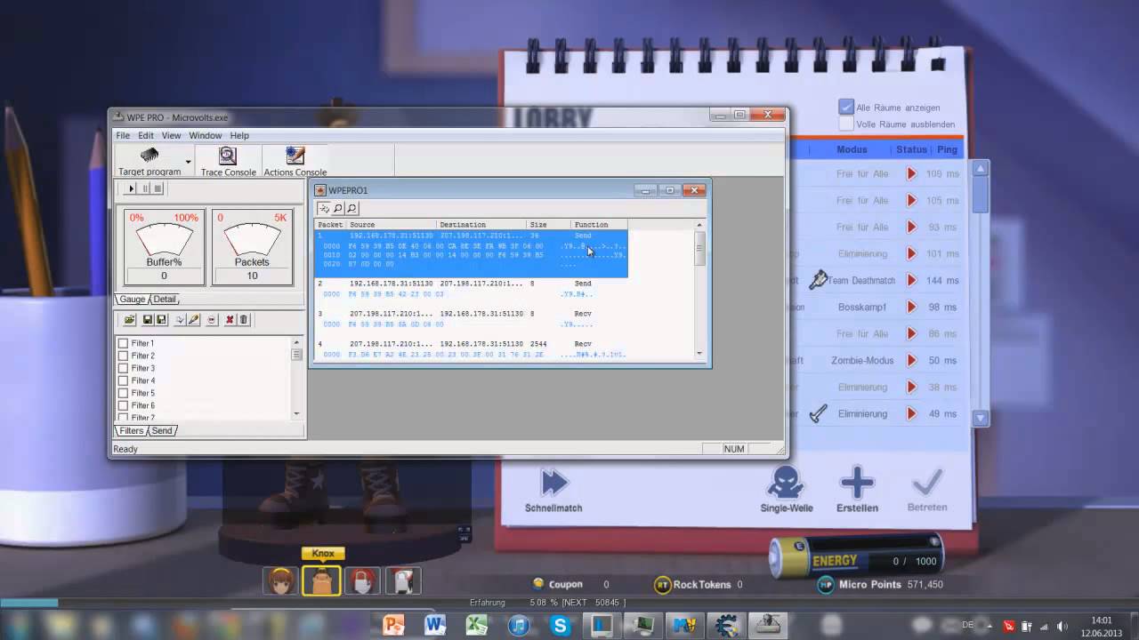The image size is (1139, 640).
Task: Open the File menu
Action: pos(123,135)
